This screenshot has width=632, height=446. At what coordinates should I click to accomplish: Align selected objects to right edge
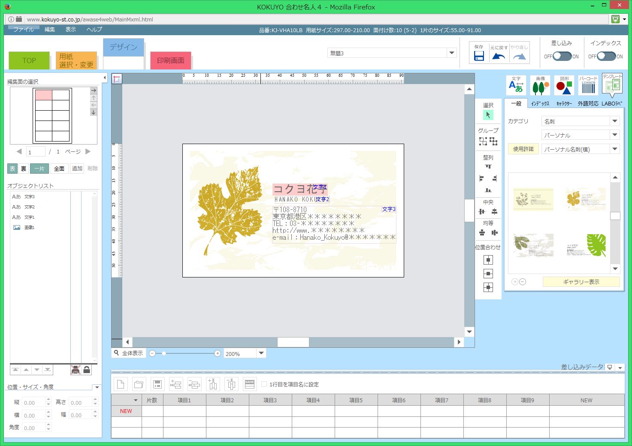(494, 178)
